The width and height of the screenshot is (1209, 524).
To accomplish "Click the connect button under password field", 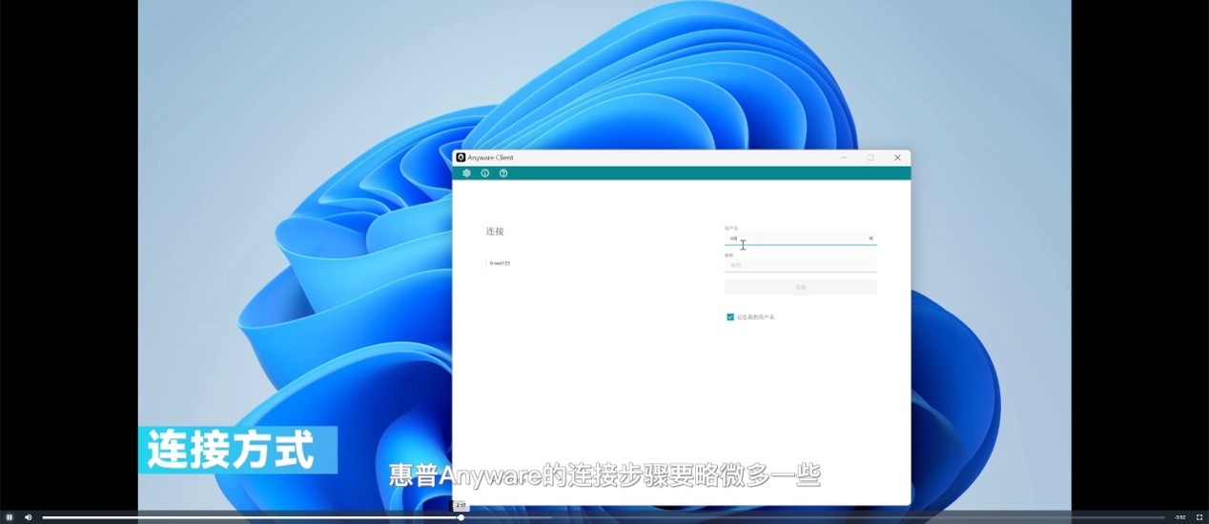I will tap(800, 287).
